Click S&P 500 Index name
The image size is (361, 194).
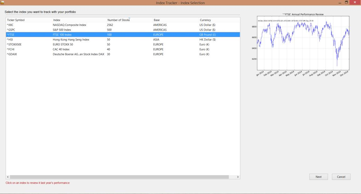(x=62, y=30)
